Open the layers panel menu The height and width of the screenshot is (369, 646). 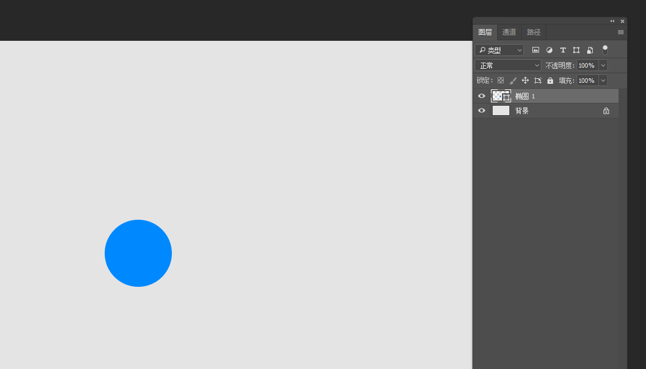620,32
